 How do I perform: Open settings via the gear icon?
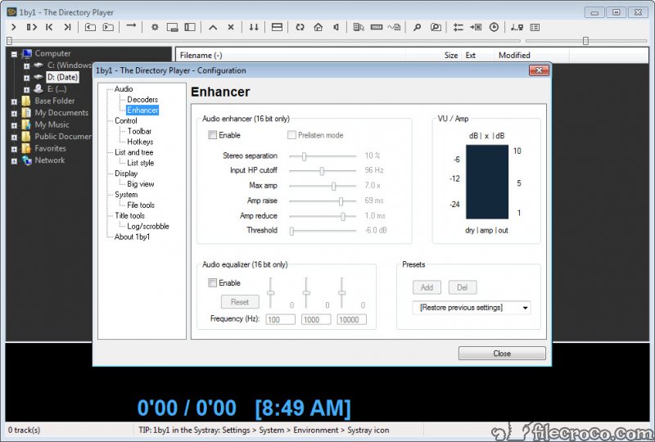[x=155, y=27]
